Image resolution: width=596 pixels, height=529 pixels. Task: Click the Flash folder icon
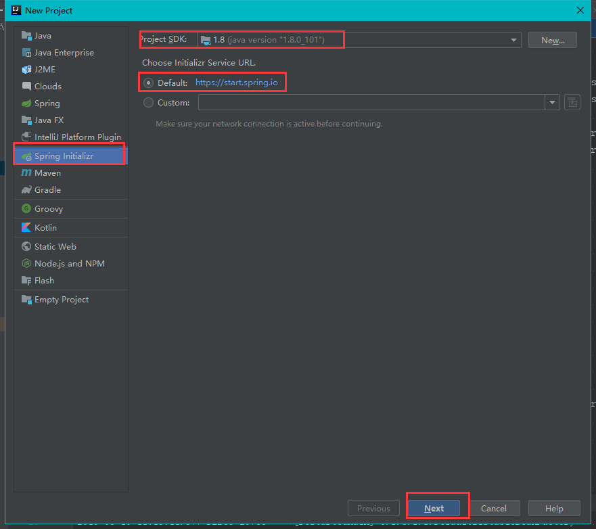(x=26, y=281)
